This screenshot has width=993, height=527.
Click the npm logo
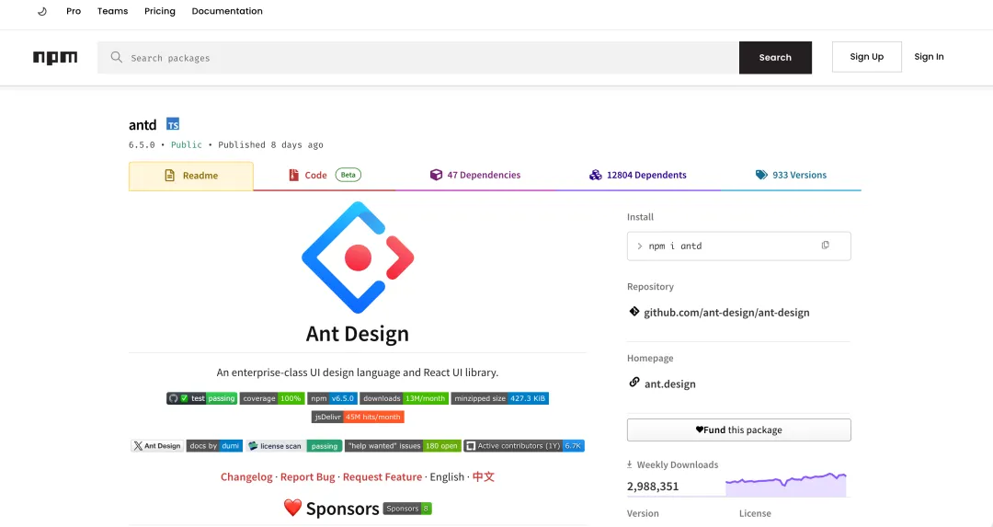pyautogui.click(x=55, y=58)
